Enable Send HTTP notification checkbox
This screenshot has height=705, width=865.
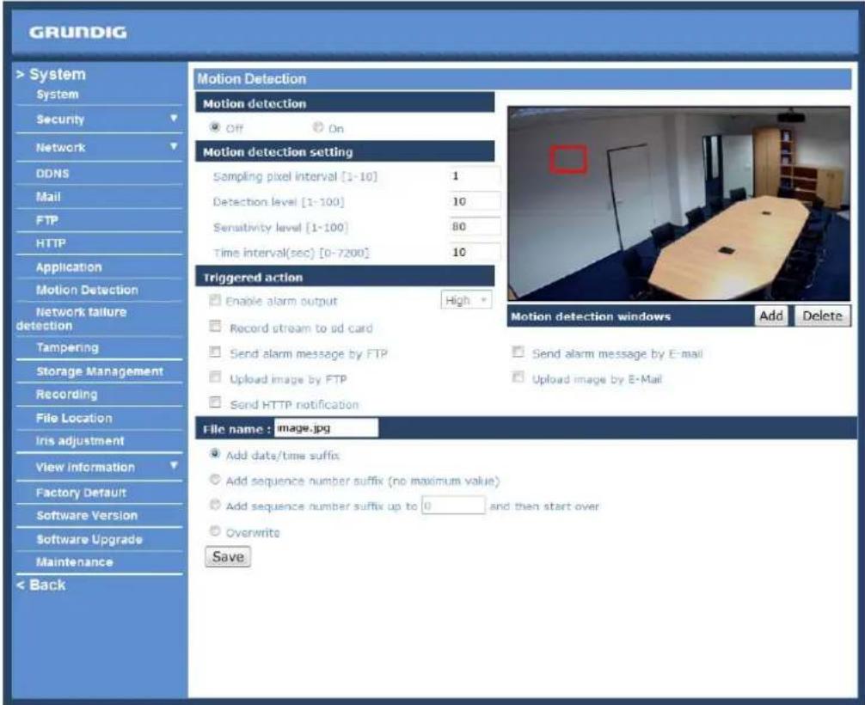click(x=215, y=402)
